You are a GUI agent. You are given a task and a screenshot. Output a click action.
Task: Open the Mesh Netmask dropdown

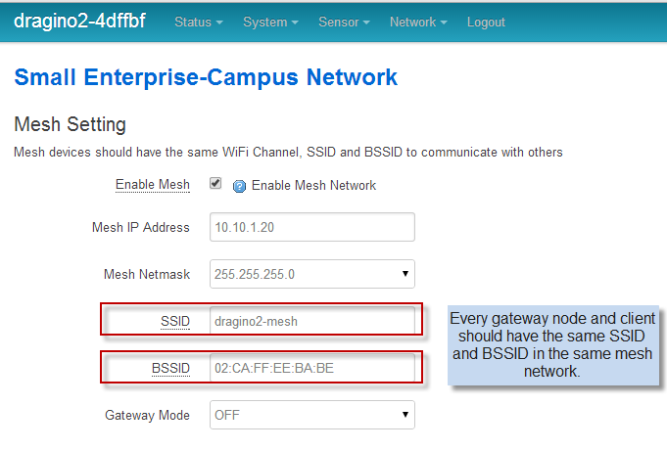pyautogui.click(x=312, y=274)
